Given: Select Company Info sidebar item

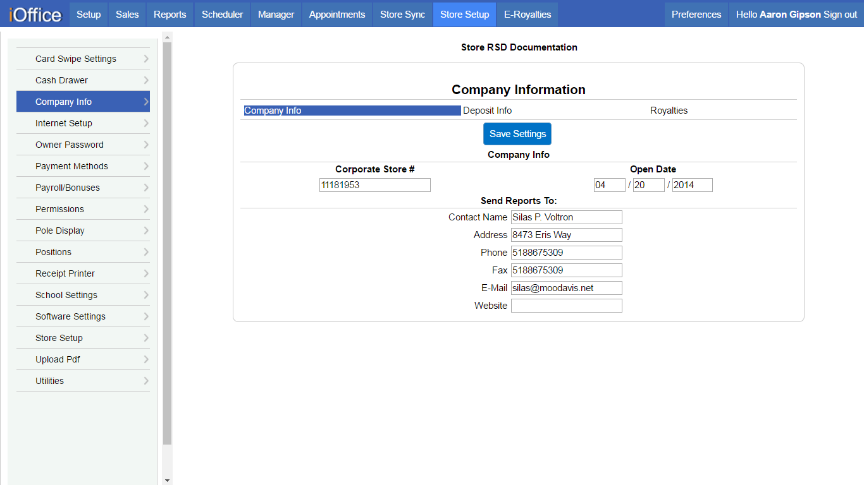Looking at the screenshot, I should tap(83, 102).
